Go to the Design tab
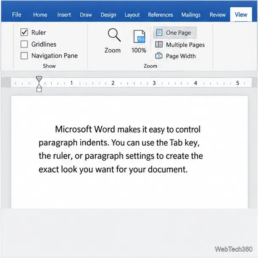 [x=108, y=15]
